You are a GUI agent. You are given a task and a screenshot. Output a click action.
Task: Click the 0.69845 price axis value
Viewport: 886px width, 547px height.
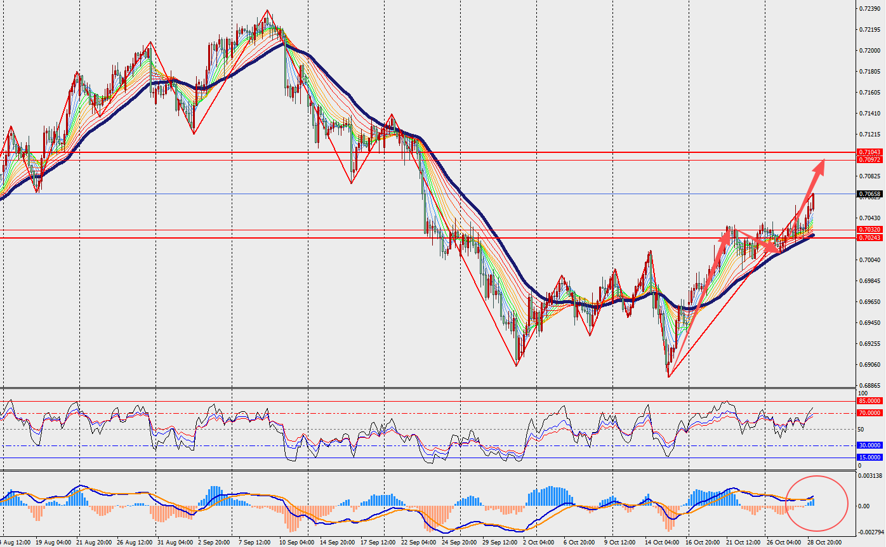tap(869, 281)
